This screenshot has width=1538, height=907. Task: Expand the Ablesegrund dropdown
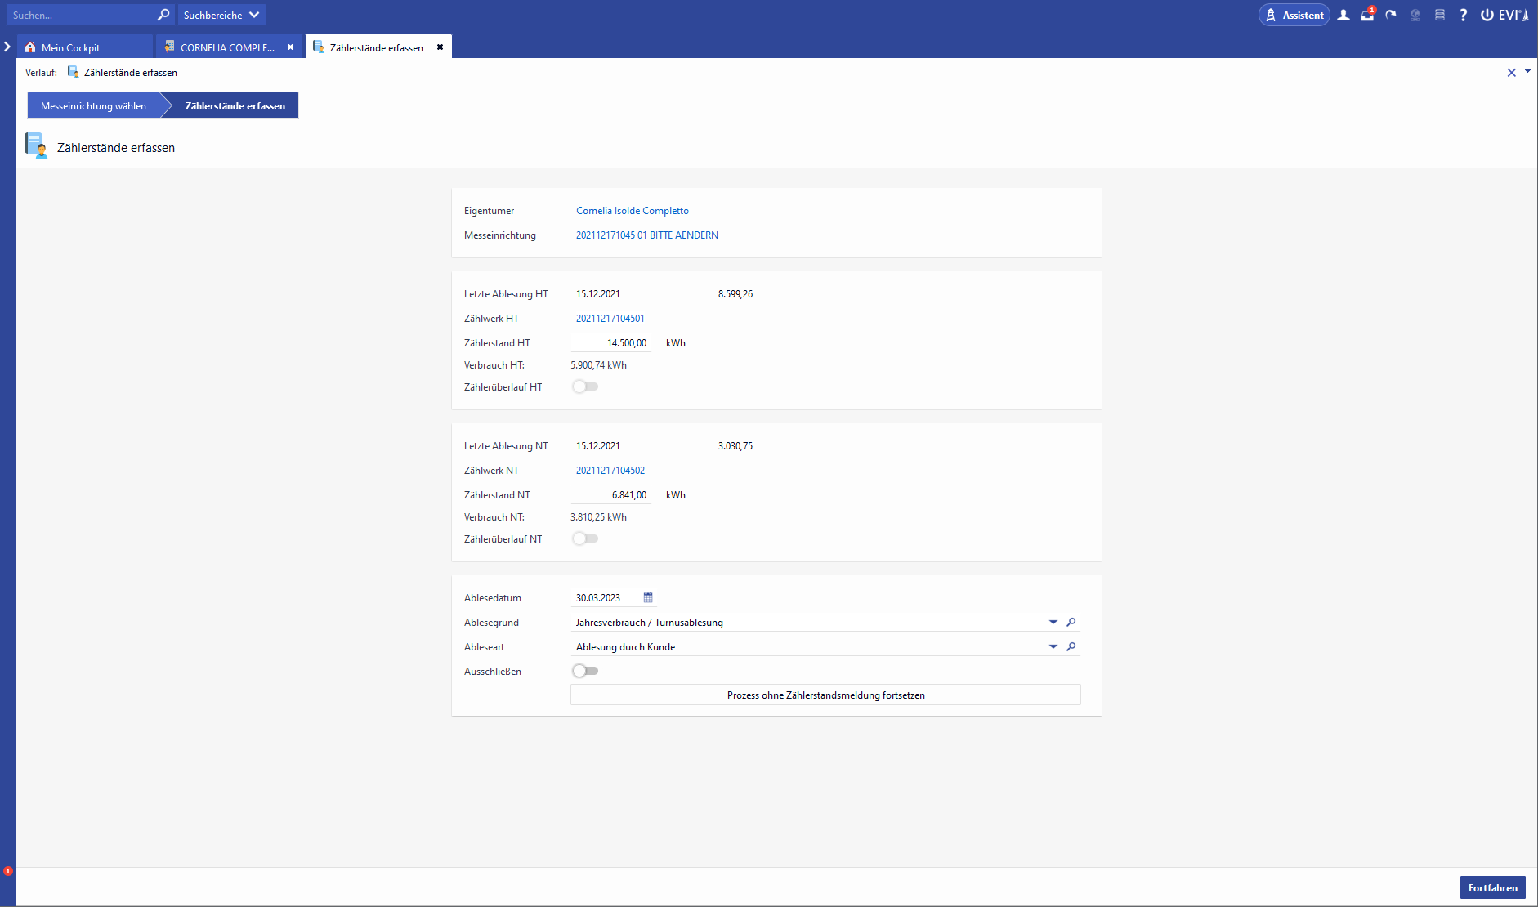[1053, 622]
